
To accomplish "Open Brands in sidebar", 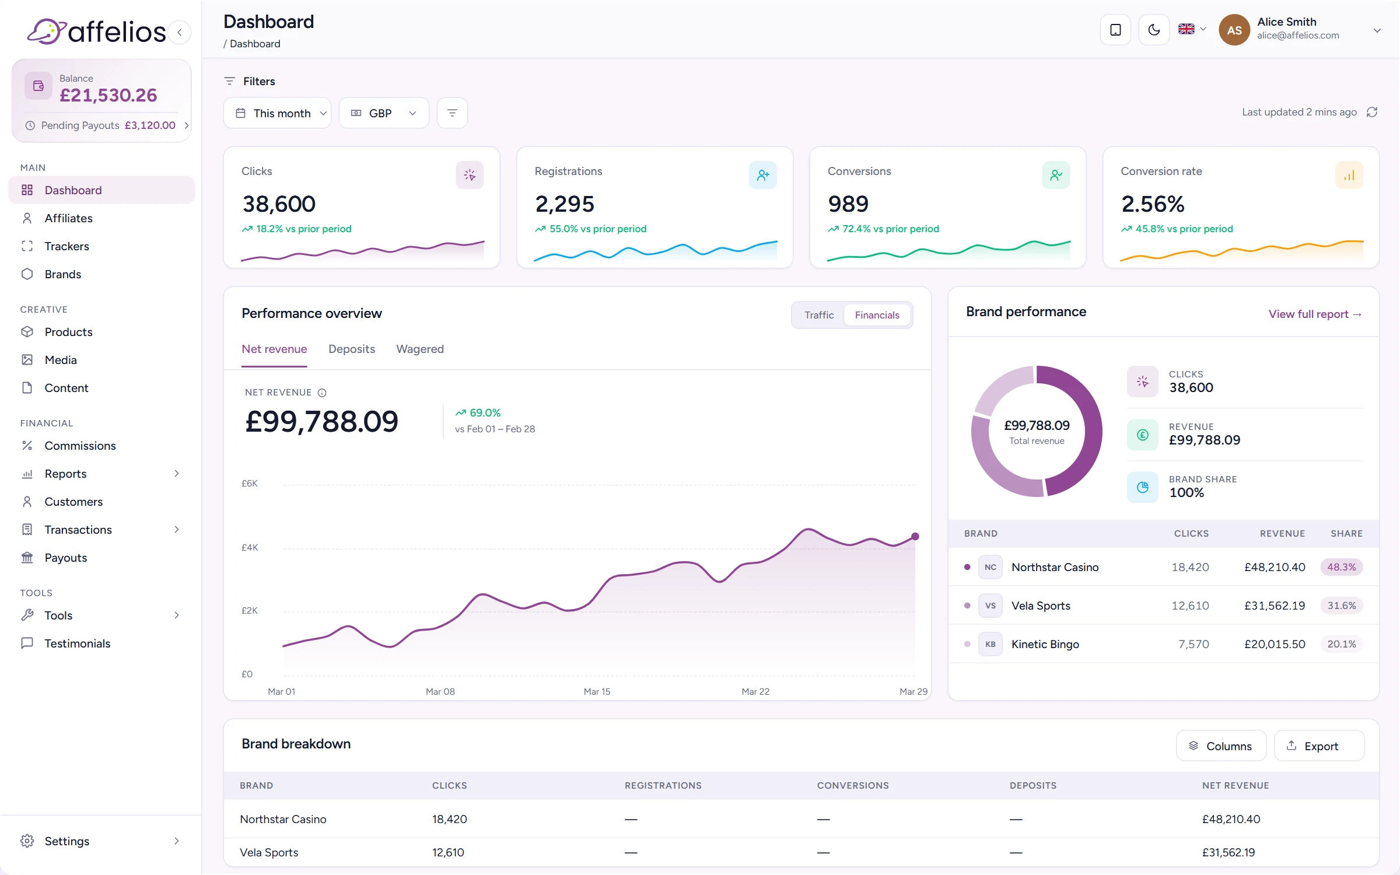I will 101,274.
